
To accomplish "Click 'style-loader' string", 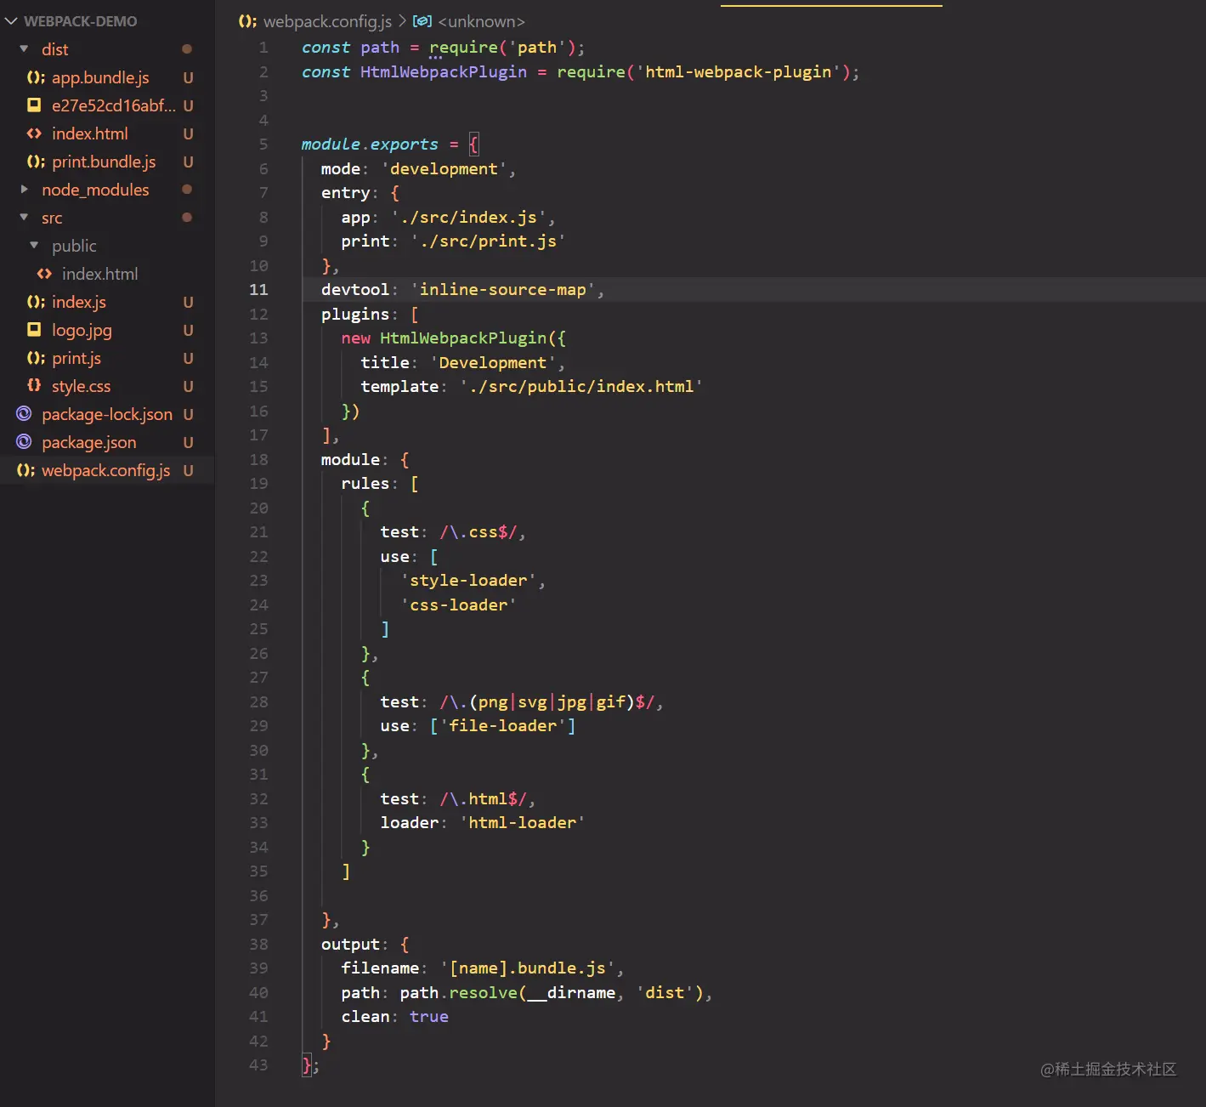I will (468, 581).
